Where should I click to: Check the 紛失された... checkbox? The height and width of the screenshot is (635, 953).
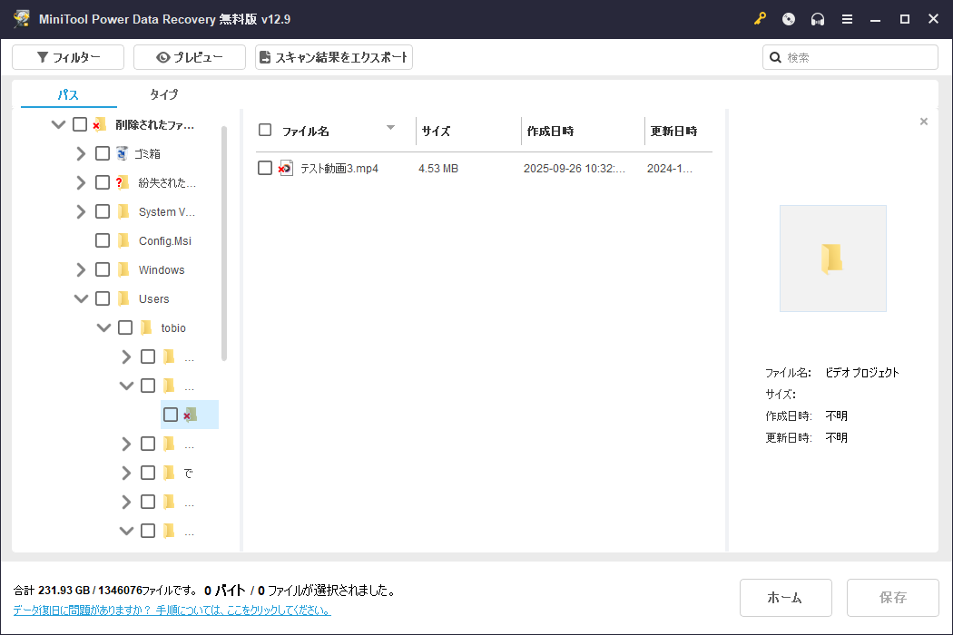(x=102, y=182)
